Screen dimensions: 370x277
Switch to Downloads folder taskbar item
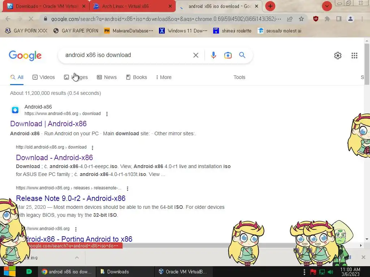(x=125, y=272)
